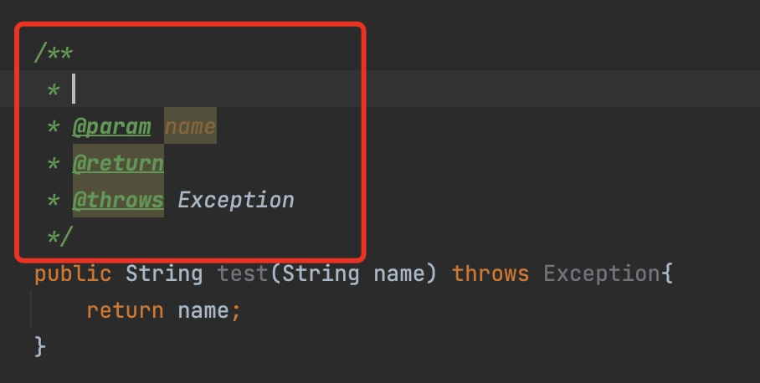Click the throws keyword in method signature

490,273
